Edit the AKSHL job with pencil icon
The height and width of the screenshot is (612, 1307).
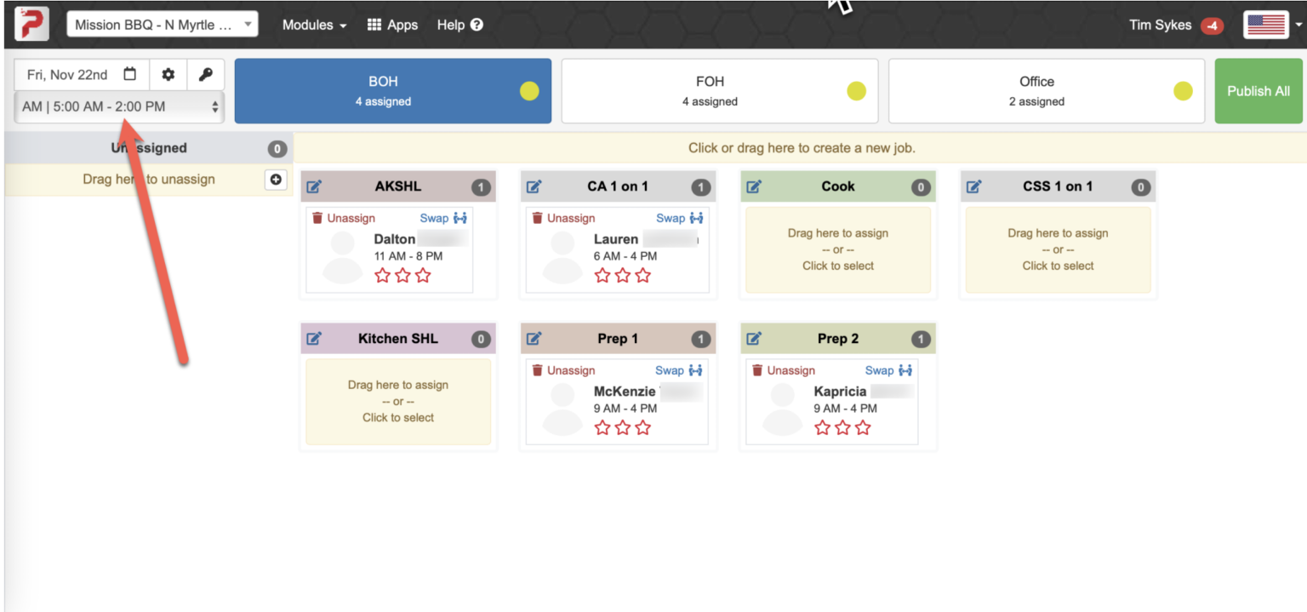314,186
